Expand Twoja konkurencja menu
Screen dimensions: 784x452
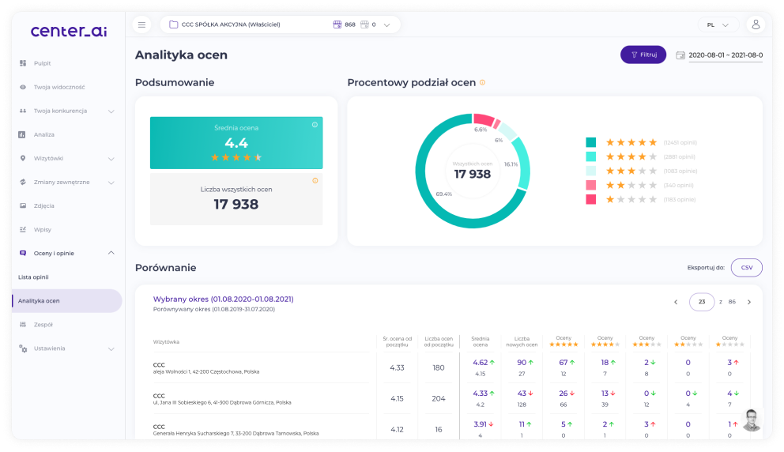point(111,111)
